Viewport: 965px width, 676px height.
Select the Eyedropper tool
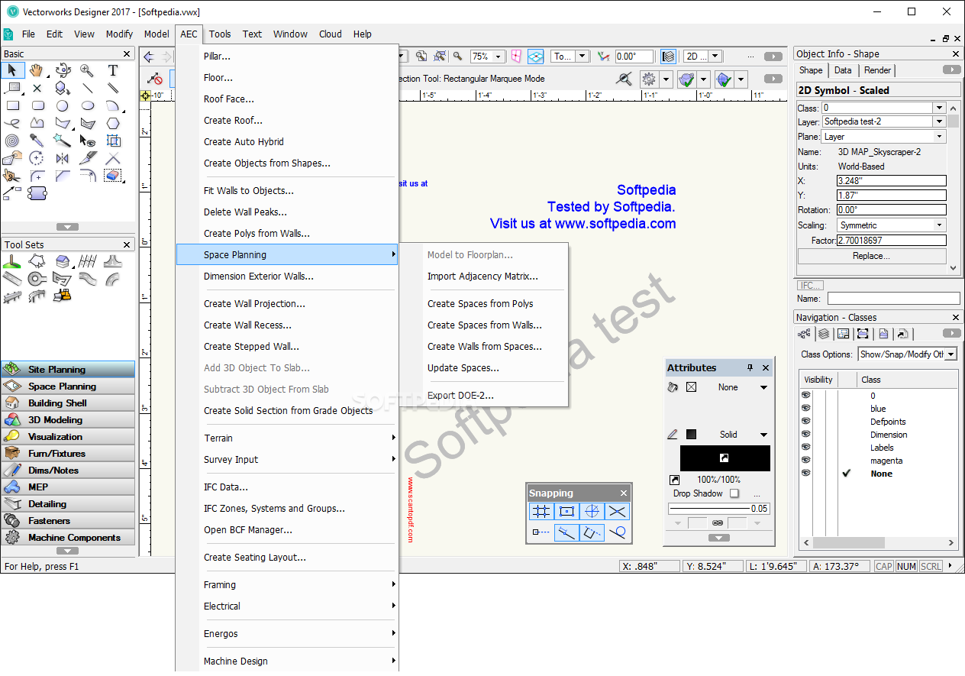pos(37,141)
